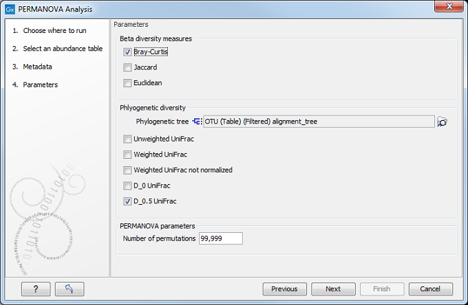Enable Unweighted UniFrac
The width and height of the screenshot is (468, 305).
coord(127,139)
